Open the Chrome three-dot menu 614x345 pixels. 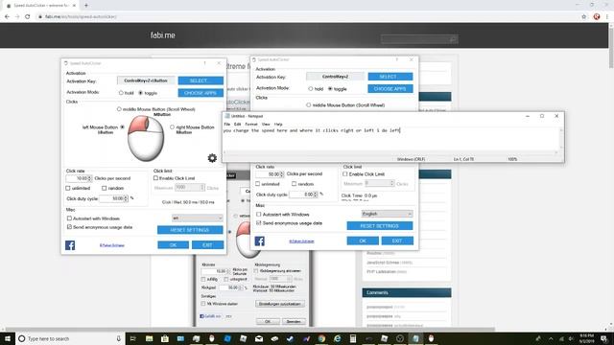click(607, 17)
